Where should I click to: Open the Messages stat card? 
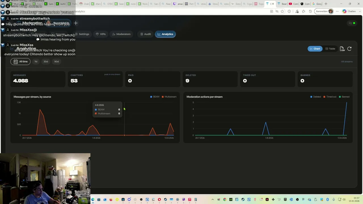(37, 79)
